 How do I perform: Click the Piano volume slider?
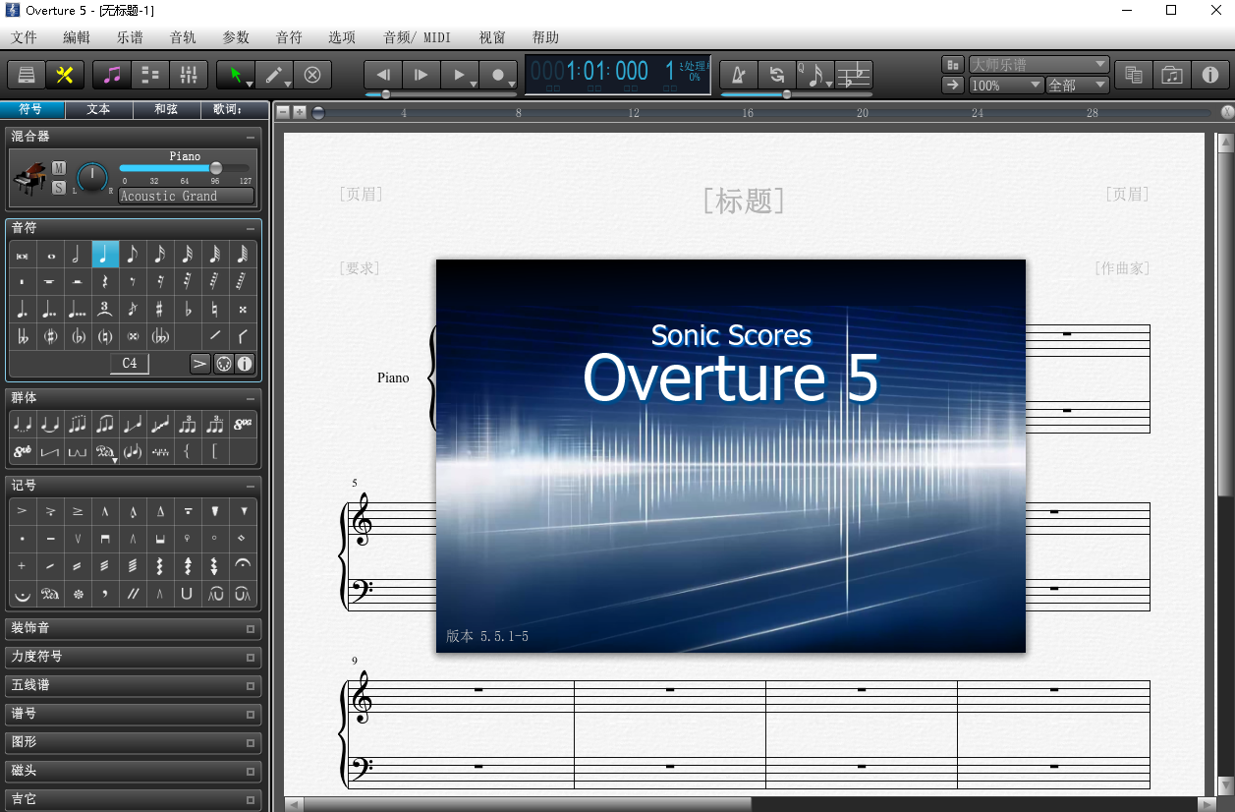[x=186, y=169]
